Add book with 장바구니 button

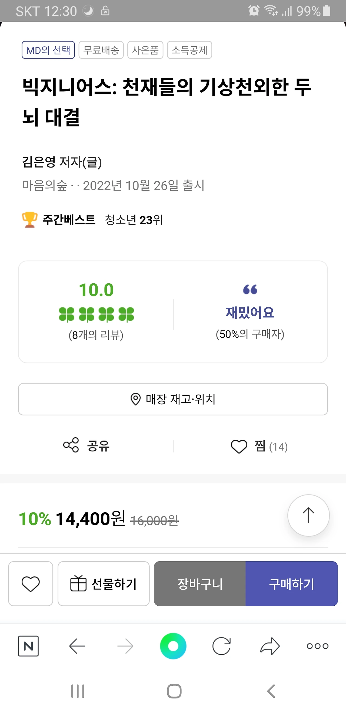(x=200, y=584)
